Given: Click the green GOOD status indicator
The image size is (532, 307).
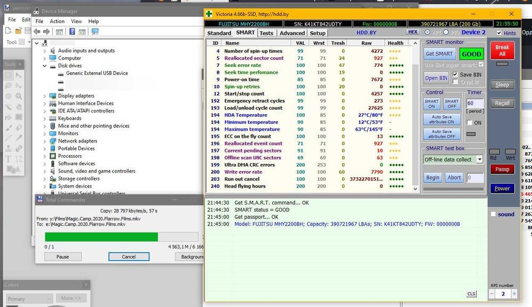Looking at the screenshot, I should pyautogui.click(x=471, y=54).
